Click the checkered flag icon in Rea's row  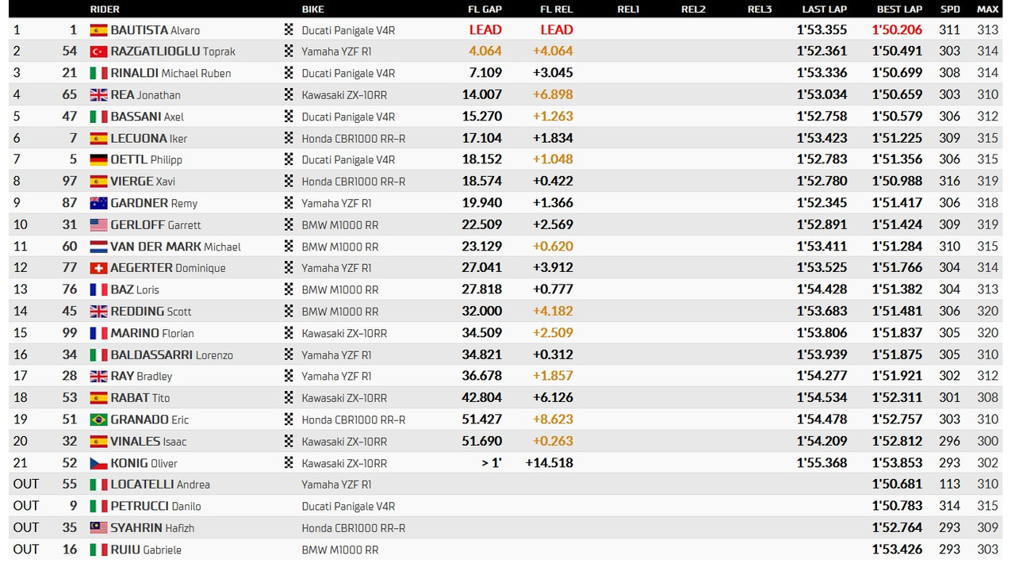(289, 95)
